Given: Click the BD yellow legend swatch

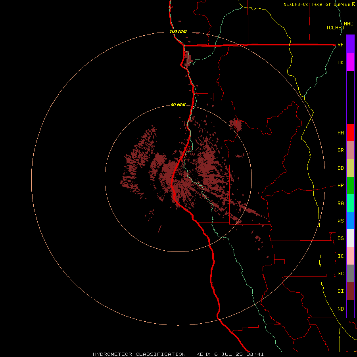Looking at the screenshot, I should (350, 168).
